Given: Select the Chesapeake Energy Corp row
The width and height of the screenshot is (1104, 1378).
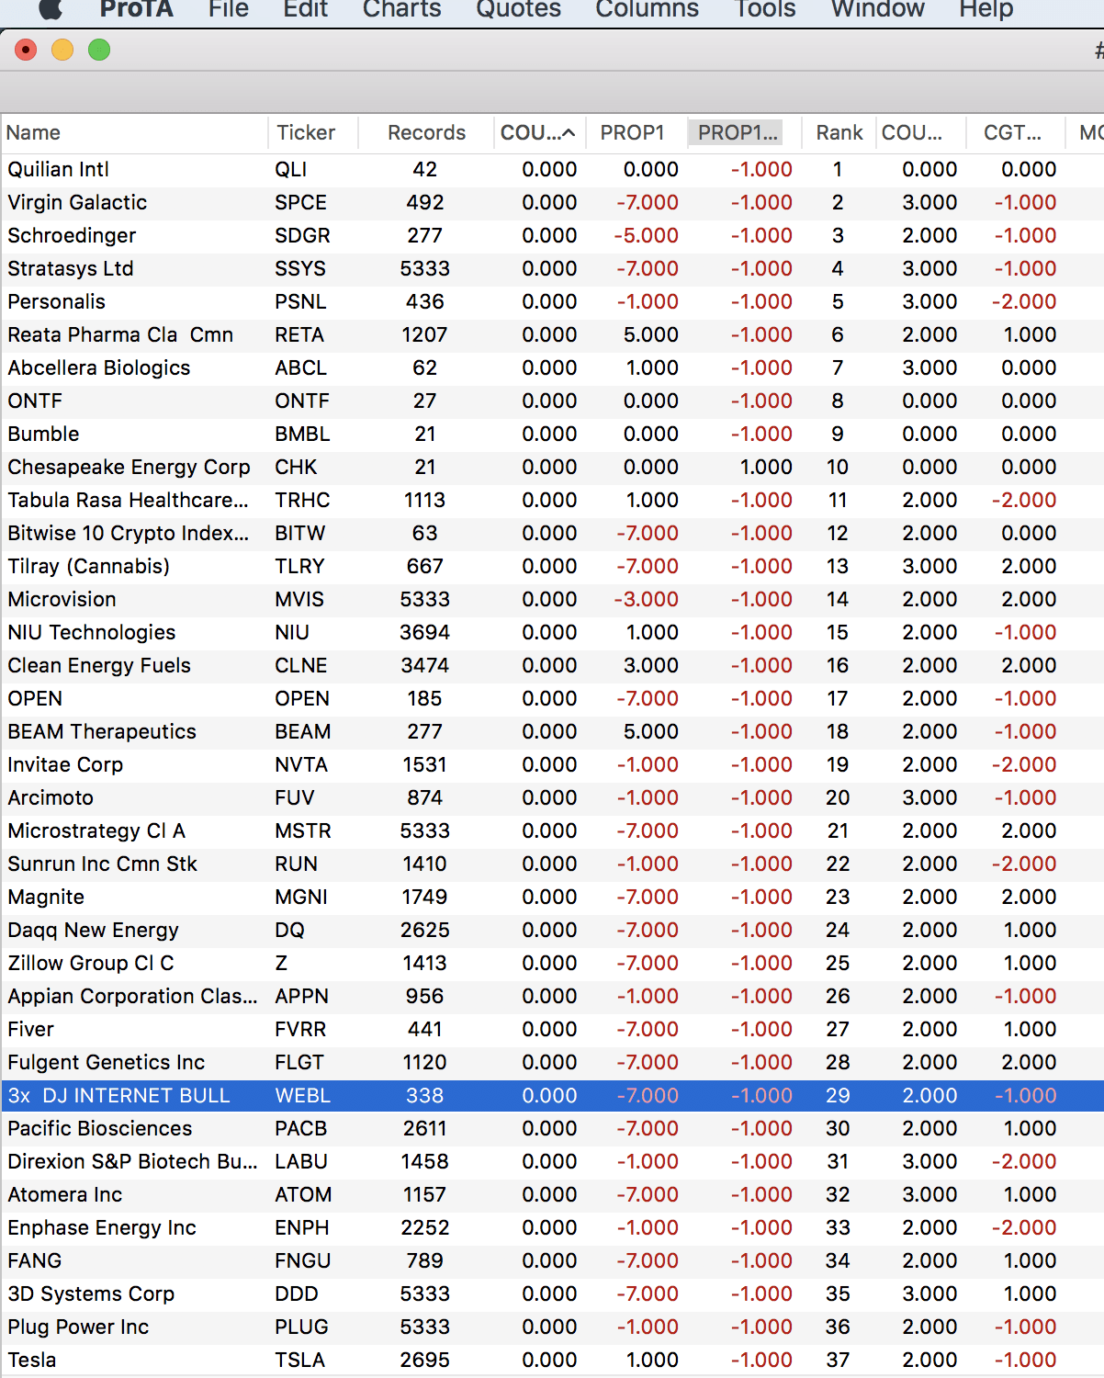Looking at the screenshot, I should point(552,468).
